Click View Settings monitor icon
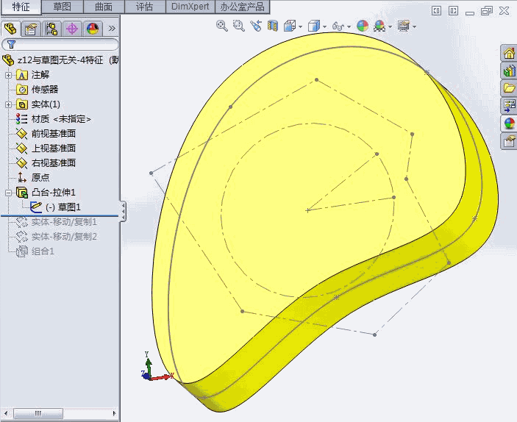This screenshot has width=517, height=422. 404,26
